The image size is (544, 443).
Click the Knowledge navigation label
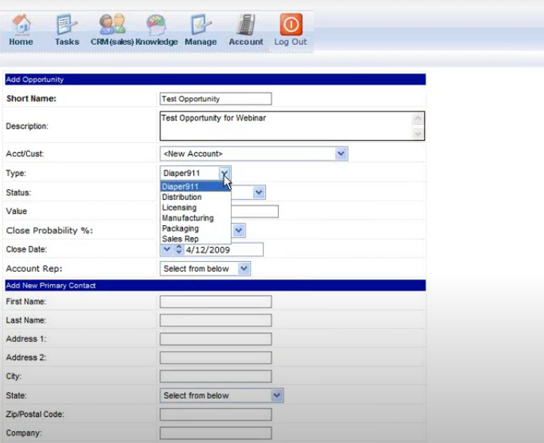[x=157, y=42]
